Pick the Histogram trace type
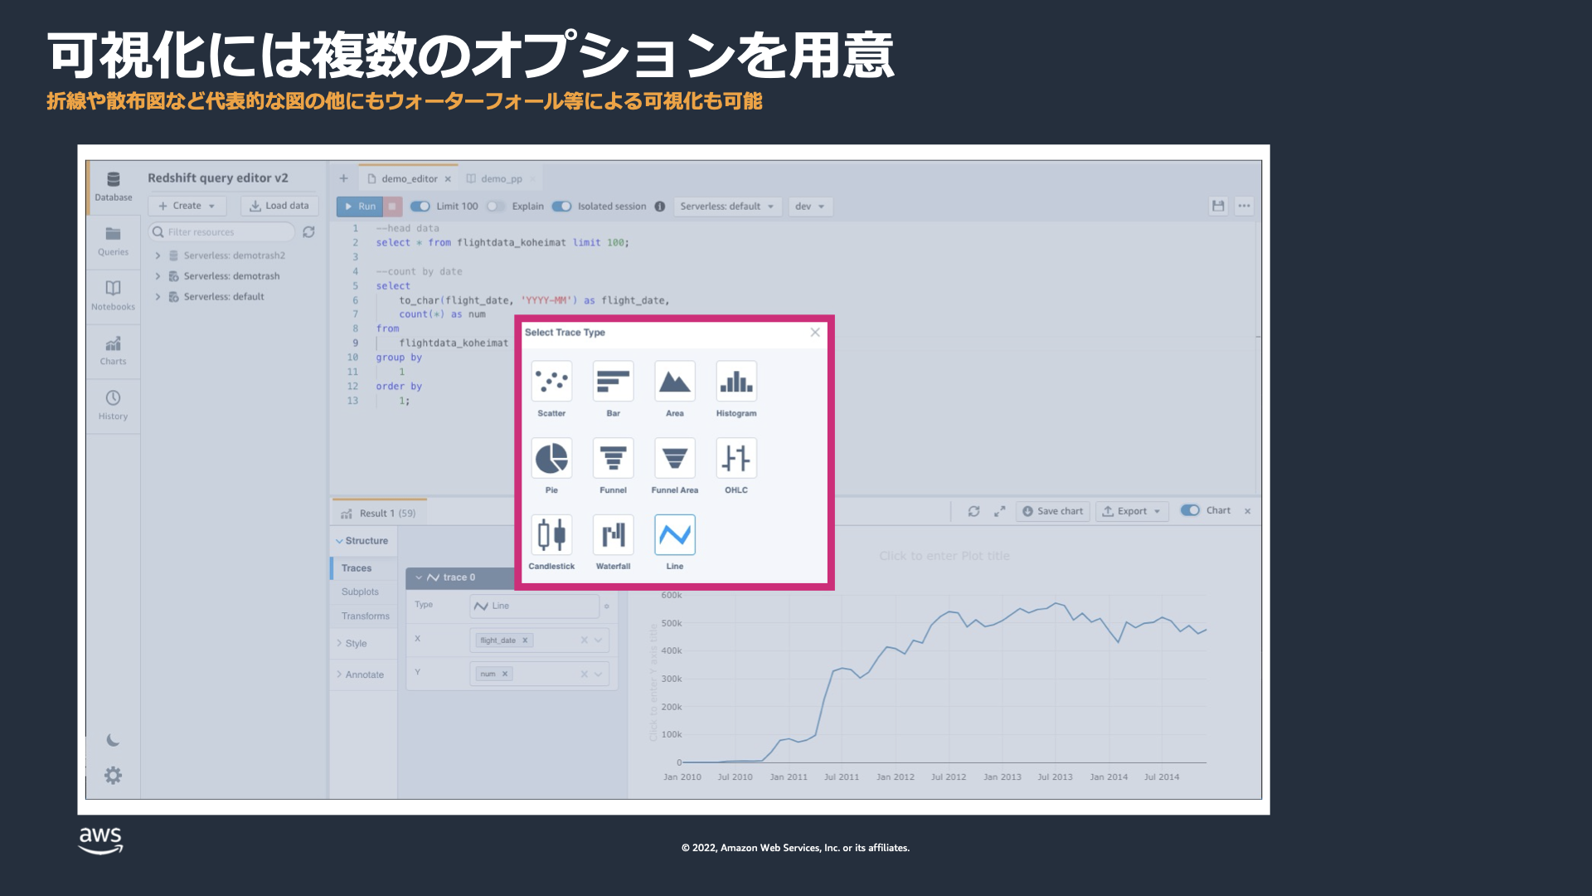 [x=735, y=382]
